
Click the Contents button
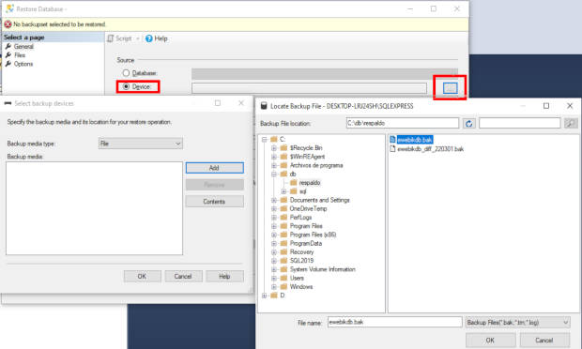point(215,202)
